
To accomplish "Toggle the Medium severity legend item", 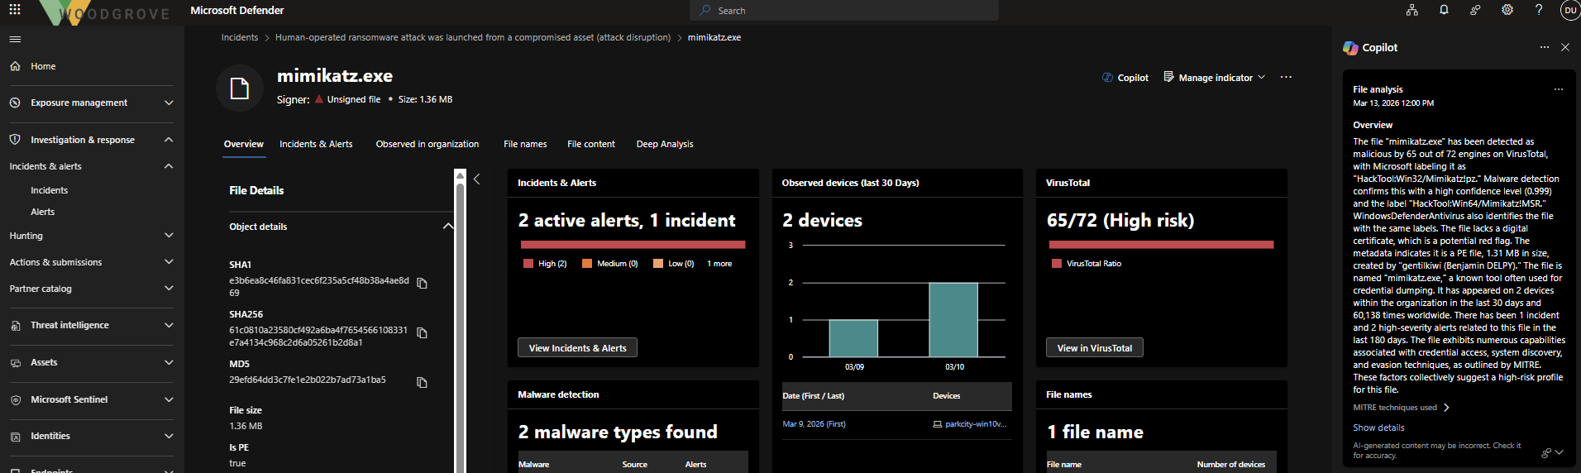I will tap(610, 264).
